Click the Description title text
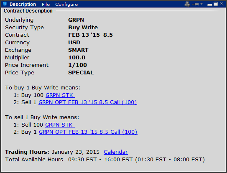Screen dimensions: 227x173 click(23, 4)
